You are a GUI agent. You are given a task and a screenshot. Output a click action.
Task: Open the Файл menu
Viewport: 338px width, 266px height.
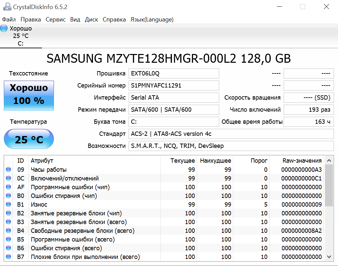click(x=9, y=19)
